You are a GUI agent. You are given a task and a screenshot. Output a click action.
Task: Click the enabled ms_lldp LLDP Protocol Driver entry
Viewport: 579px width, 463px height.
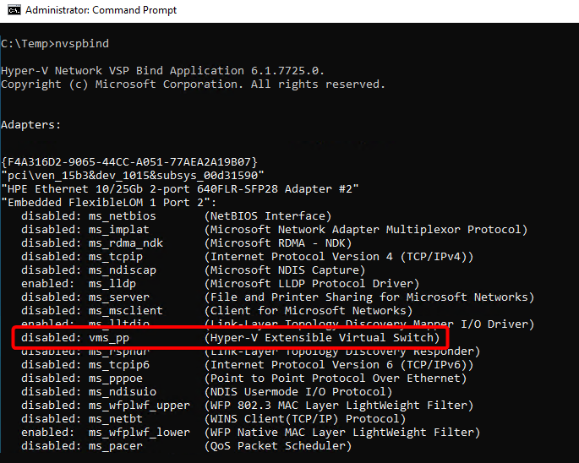coord(220,283)
